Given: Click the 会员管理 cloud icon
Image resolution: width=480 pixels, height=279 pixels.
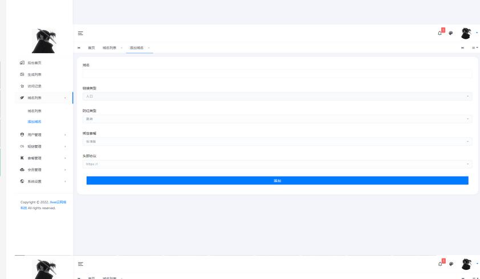Looking at the screenshot, I should pyautogui.click(x=22, y=170).
